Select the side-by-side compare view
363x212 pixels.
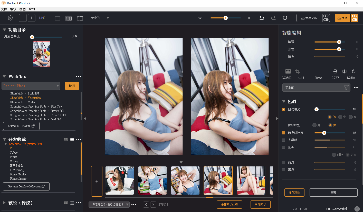[69, 18]
